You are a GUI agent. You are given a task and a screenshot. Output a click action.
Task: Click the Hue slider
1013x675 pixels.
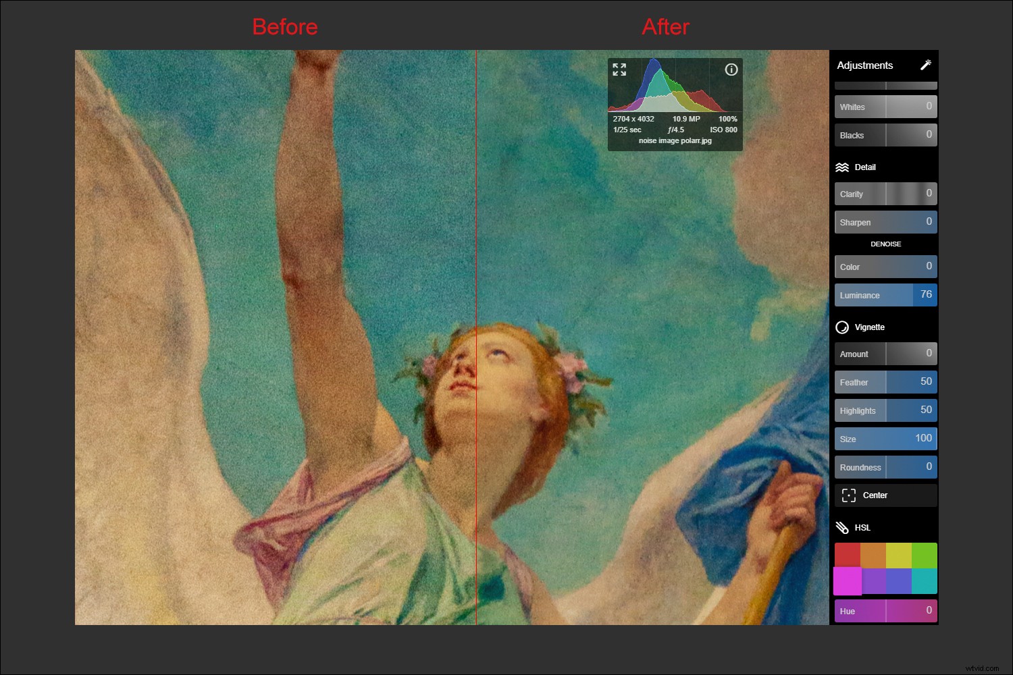point(885,611)
